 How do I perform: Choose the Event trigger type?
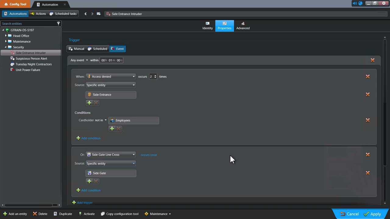117,49
